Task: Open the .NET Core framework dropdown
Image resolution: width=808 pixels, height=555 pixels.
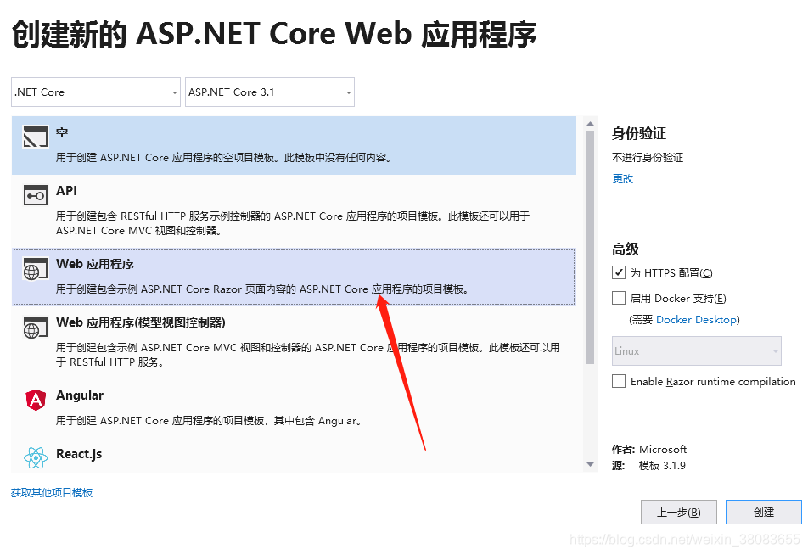Action: [x=96, y=92]
